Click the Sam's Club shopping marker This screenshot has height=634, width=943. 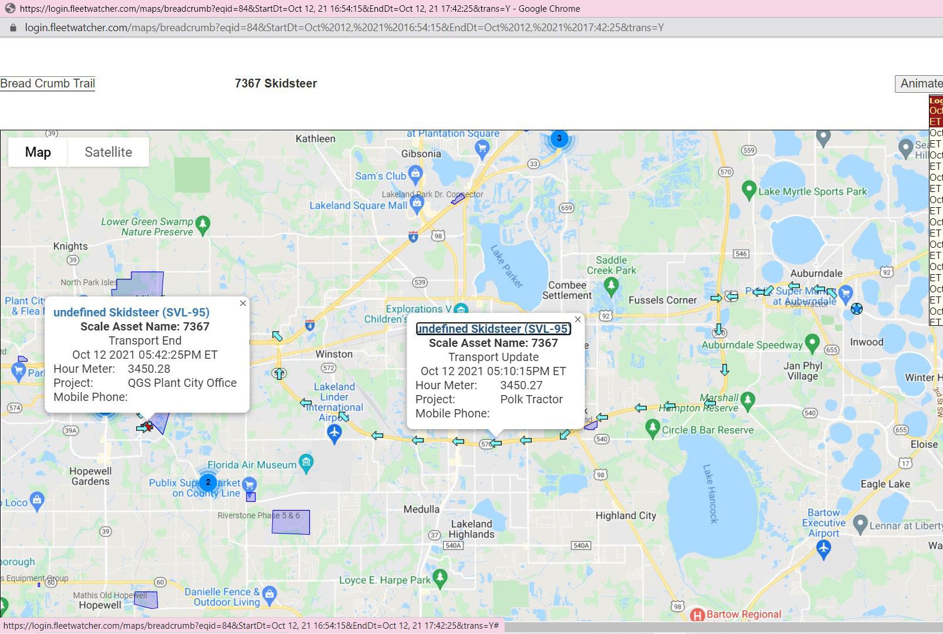[x=416, y=174]
